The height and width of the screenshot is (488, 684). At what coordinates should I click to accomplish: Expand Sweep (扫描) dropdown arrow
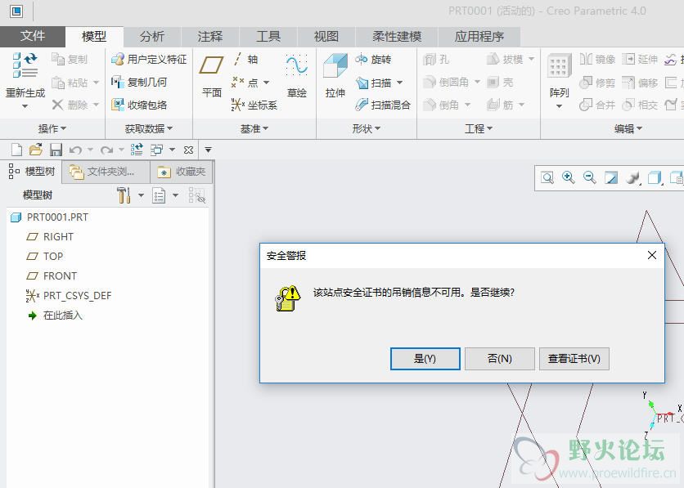(x=399, y=83)
